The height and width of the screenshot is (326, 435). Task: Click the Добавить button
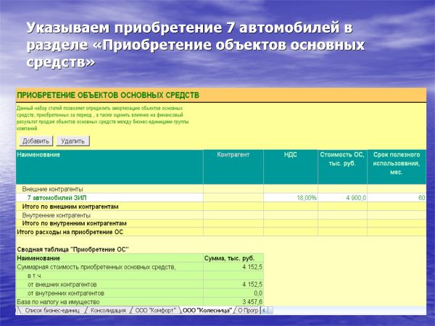click(36, 141)
